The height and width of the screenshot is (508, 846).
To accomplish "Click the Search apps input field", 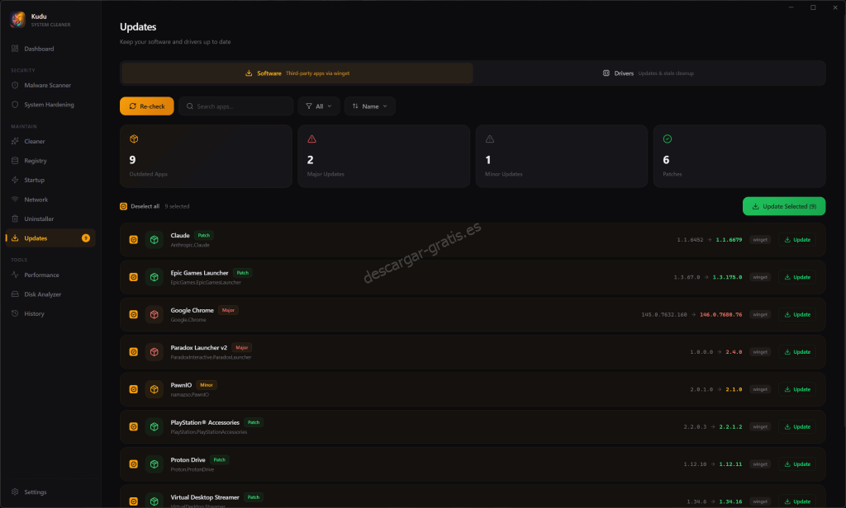I will [236, 106].
